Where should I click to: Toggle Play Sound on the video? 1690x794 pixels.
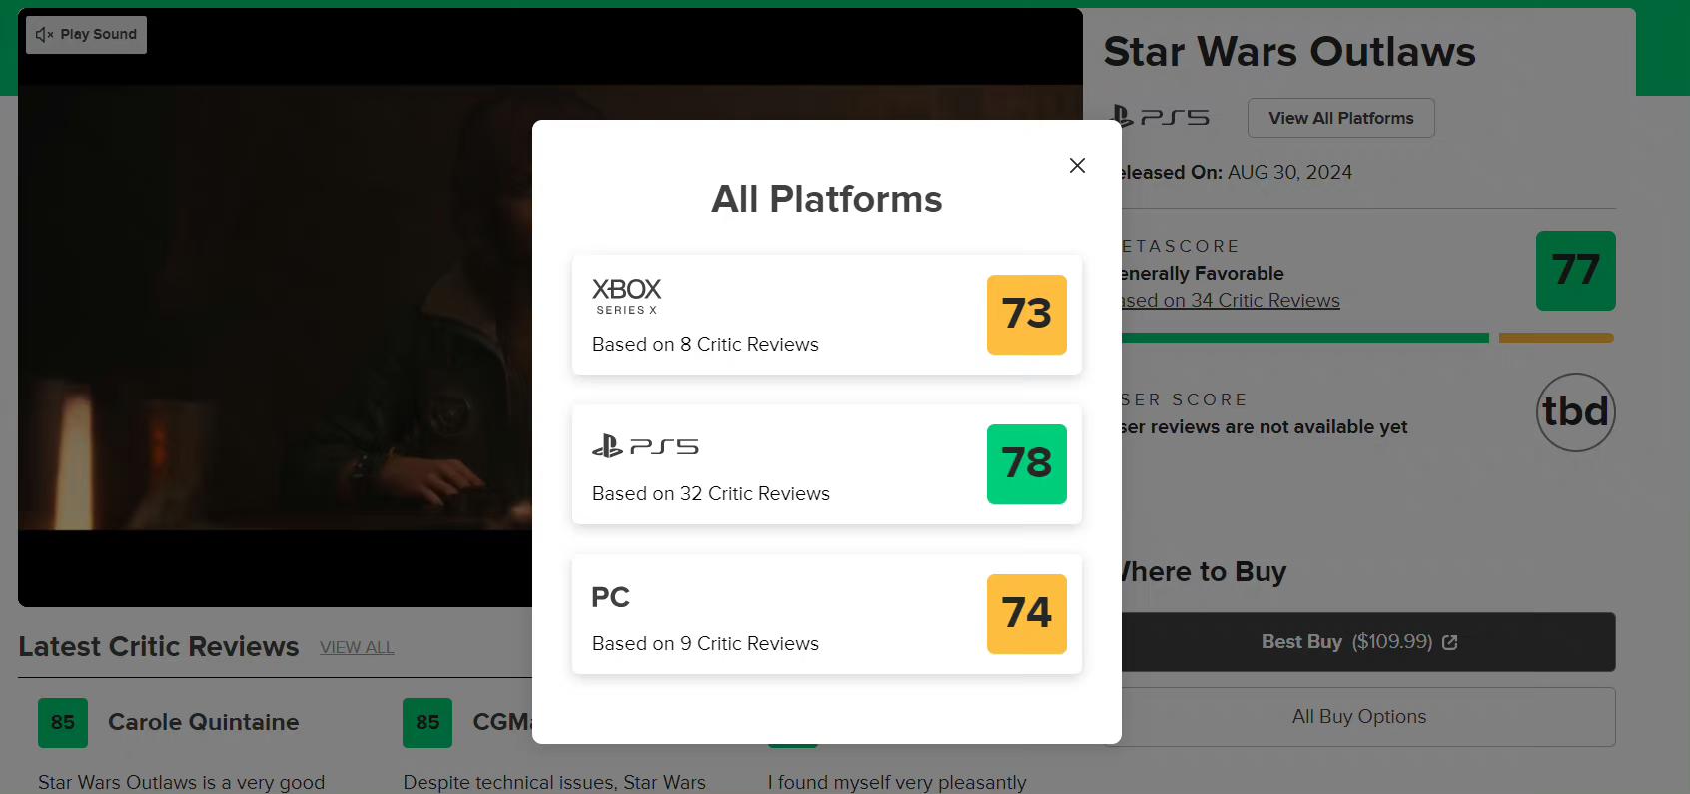pyautogui.click(x=87, y=35)
